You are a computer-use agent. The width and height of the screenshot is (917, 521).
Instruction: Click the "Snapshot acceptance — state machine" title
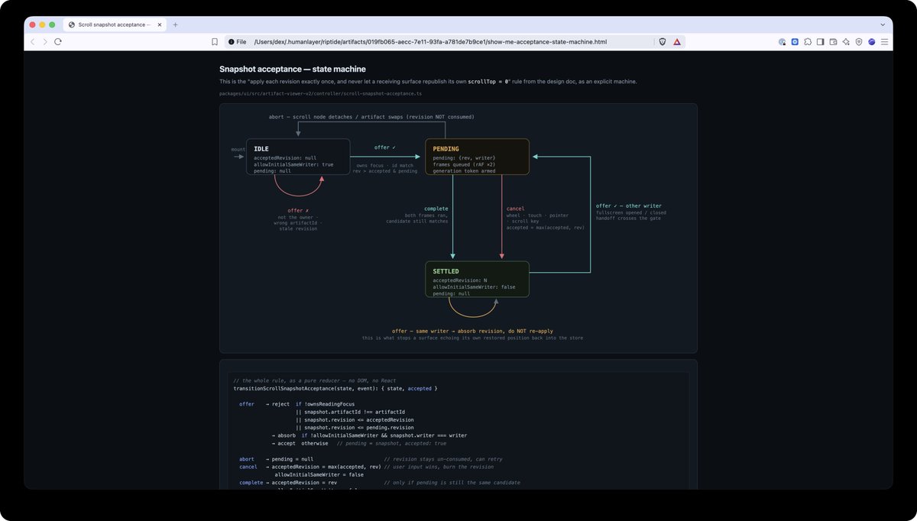pyautogui.click(x=294, y=69)
